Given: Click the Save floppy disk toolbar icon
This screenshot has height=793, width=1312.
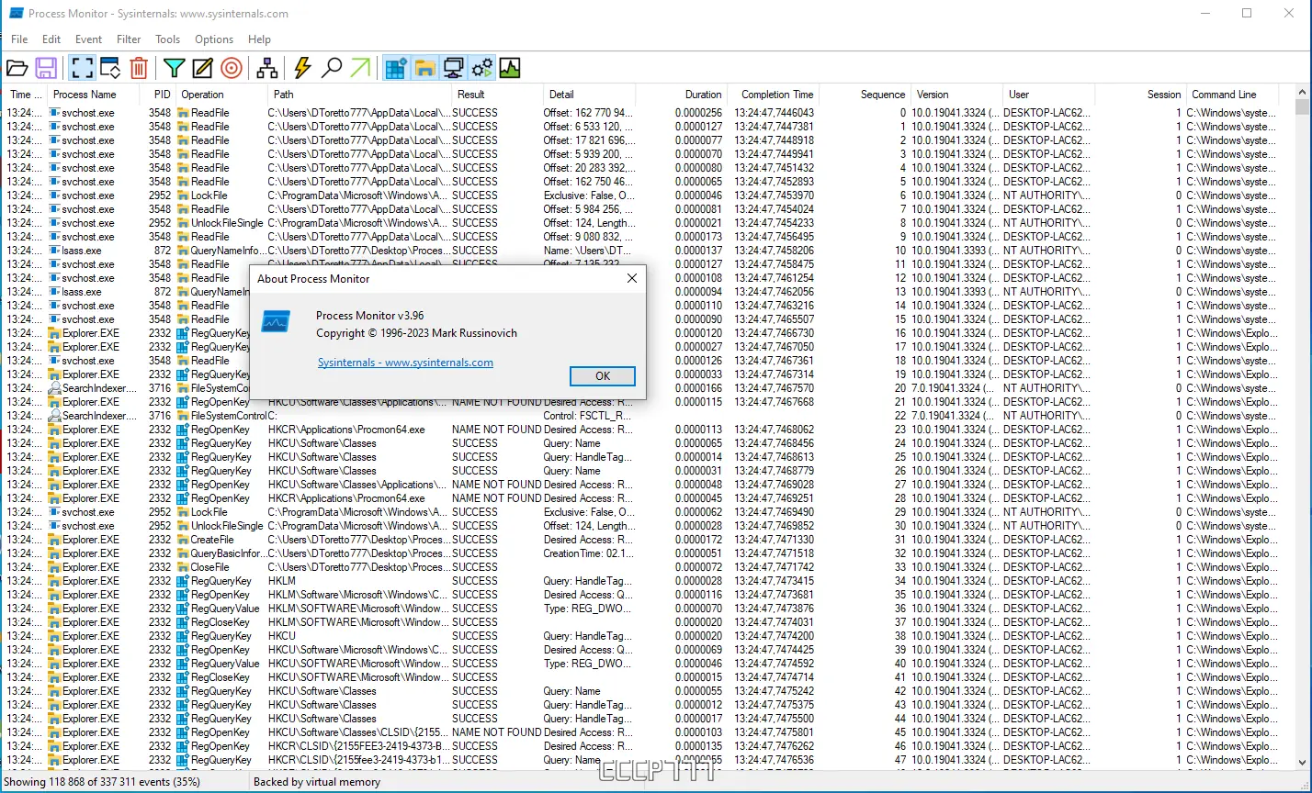Looking at the screenshot, I should 46,68.
